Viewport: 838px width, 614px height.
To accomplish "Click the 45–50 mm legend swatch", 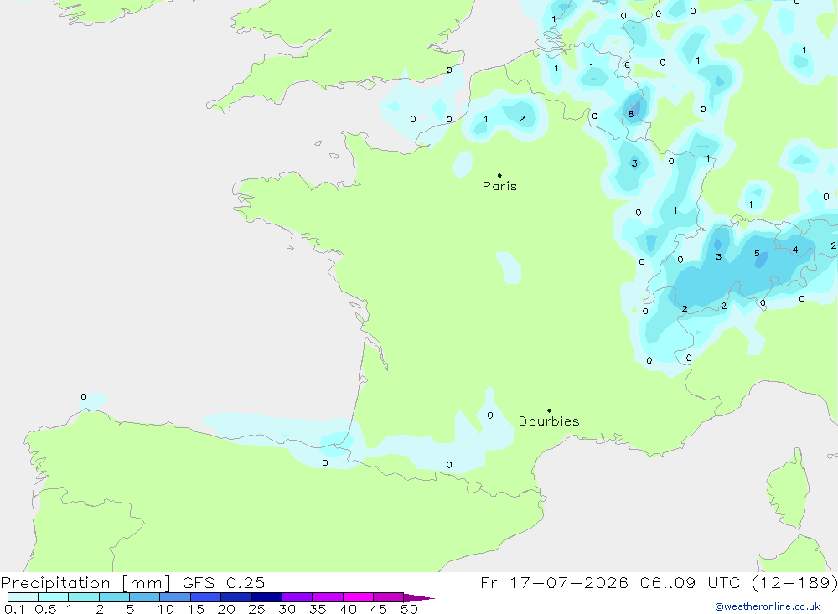I will (389, 597).
